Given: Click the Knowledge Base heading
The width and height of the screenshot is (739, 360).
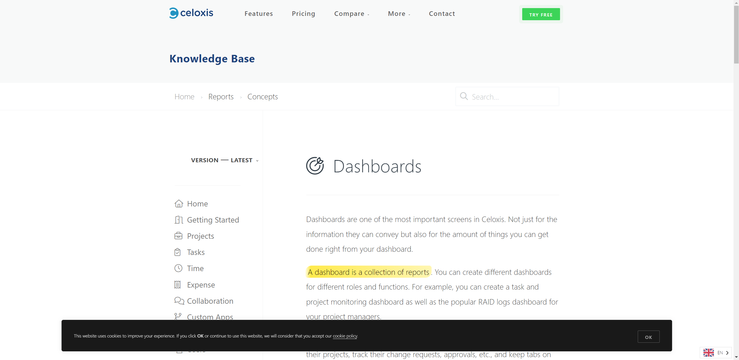Looking at the screenshot, I should (212, 59).
